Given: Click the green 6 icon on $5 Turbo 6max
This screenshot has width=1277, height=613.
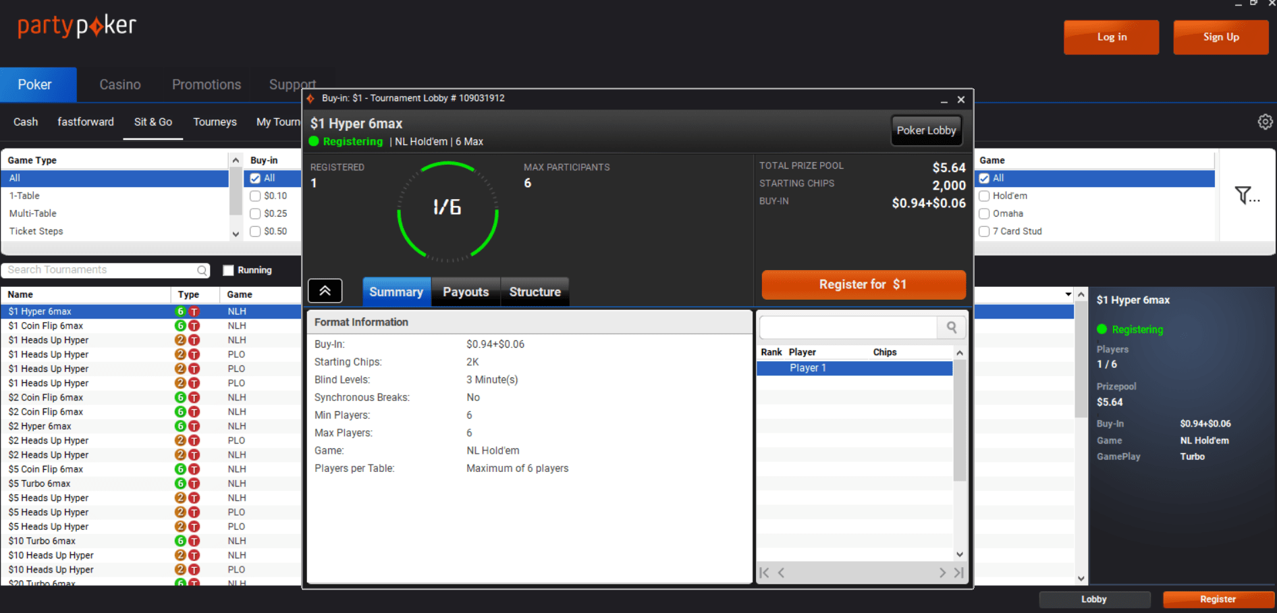Looking at the screenshot, I should tap(180, 483).
